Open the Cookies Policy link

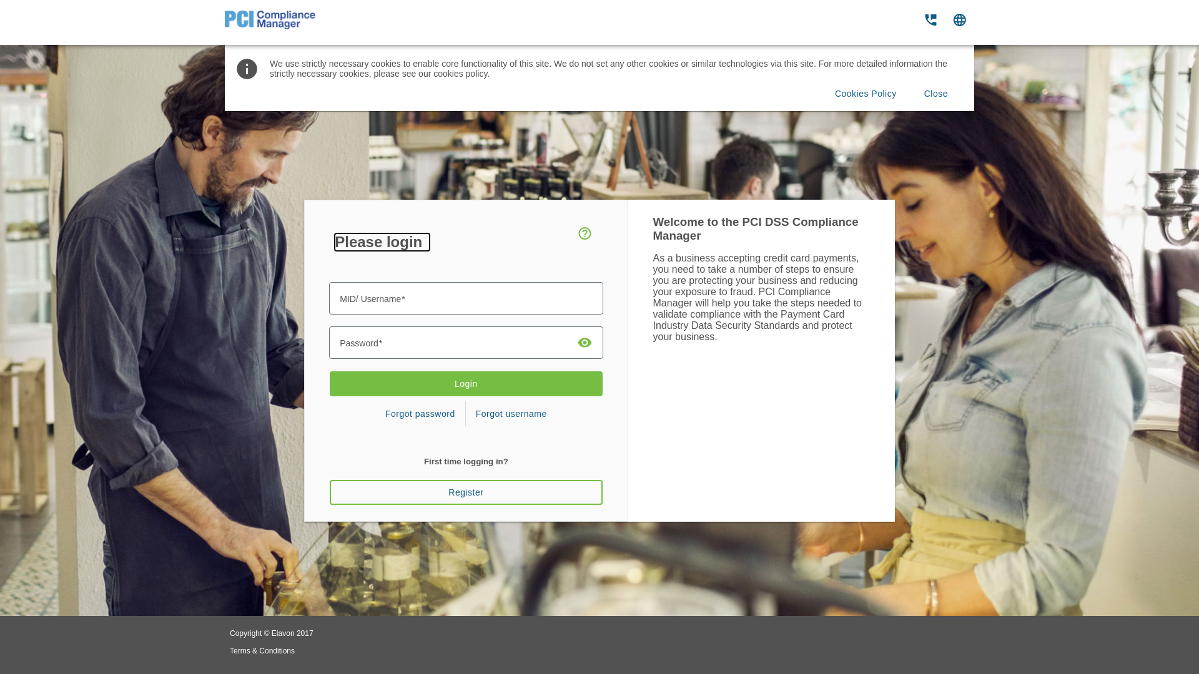click(x=866, y=94)
